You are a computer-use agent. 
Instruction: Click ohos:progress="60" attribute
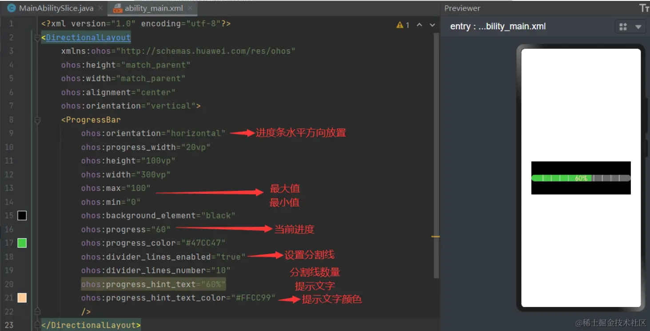[x=126, y=229]
